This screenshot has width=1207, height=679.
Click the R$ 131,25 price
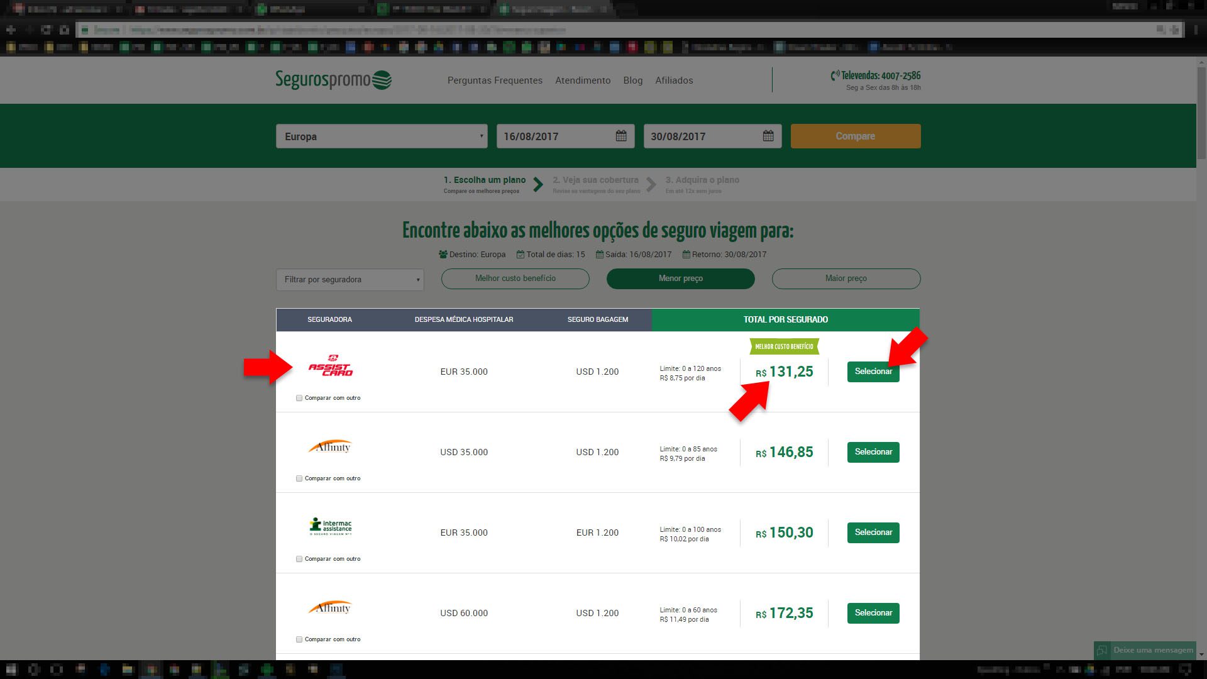pos(785,372)
